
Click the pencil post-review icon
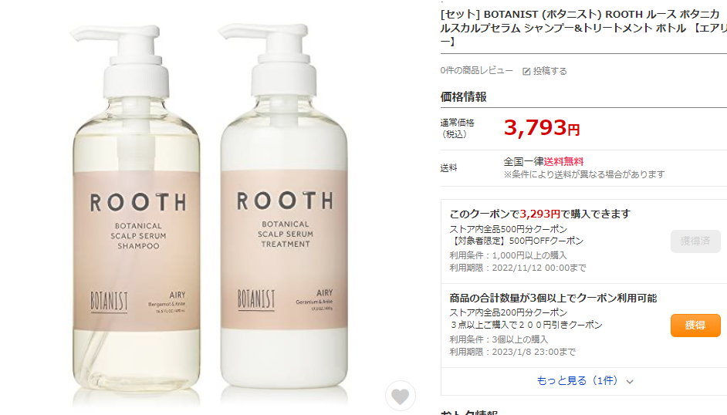[526, 71]
